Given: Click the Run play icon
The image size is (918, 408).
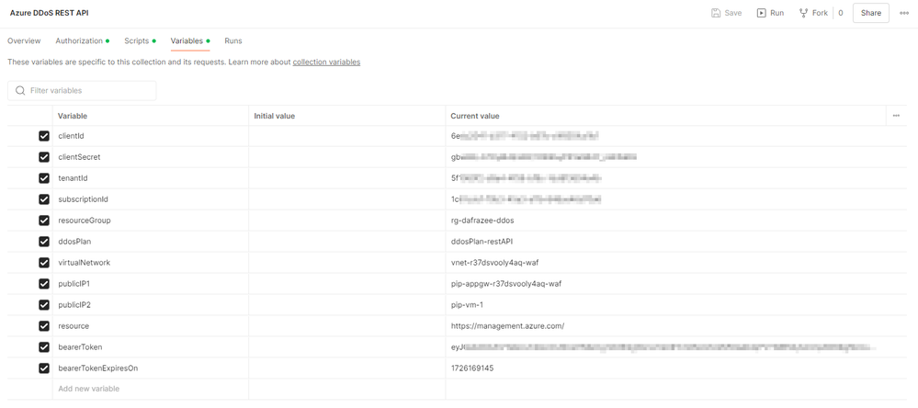Looking at the screenshot, I should (761, 13).
